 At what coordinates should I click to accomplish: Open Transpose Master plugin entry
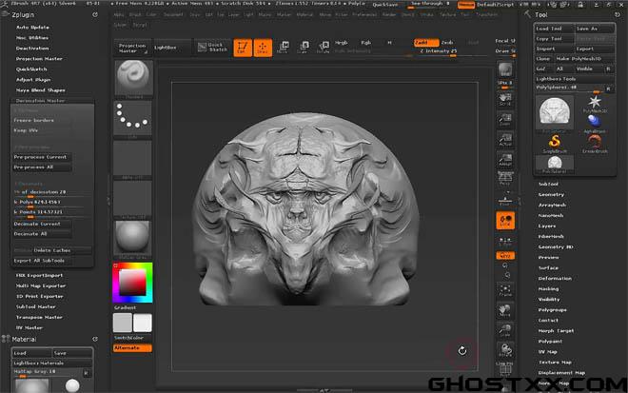tap(39, 317)
